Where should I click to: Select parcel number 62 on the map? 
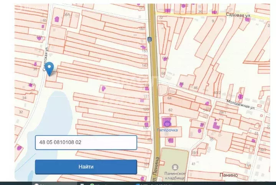(170, 110)
